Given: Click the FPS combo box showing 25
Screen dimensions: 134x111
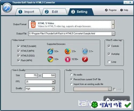Looking at the screenshot, I should pos(40,82).
